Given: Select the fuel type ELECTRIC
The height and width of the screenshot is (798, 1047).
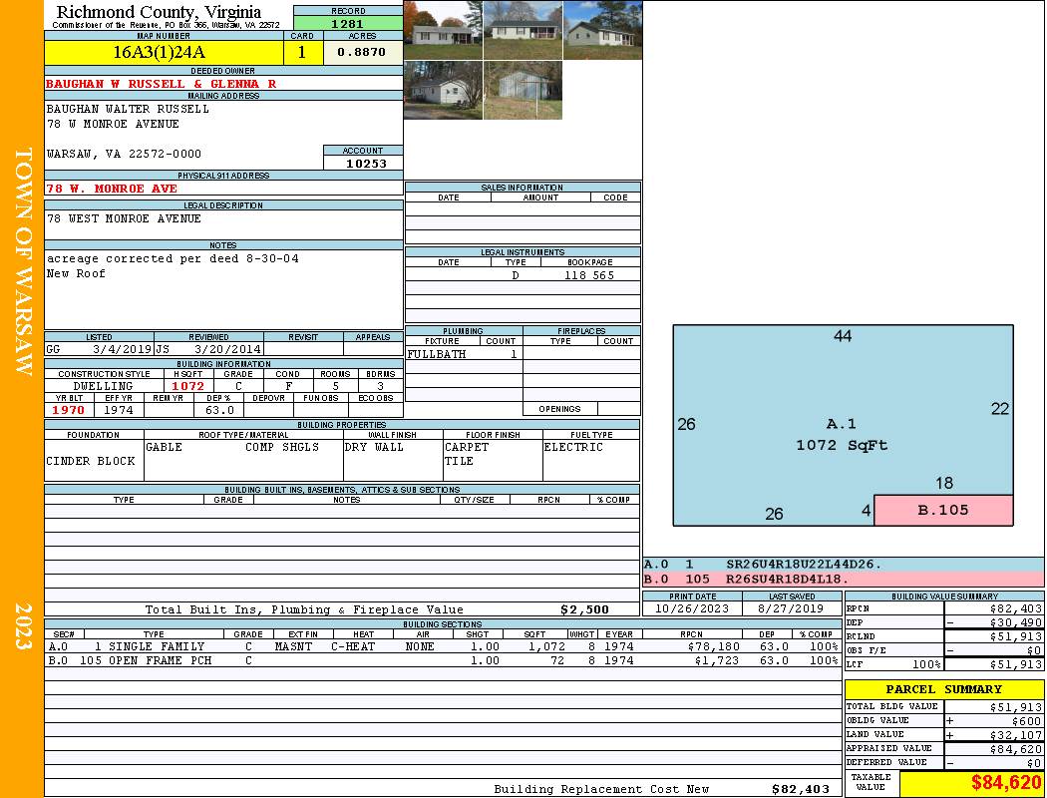Looking at the screenshot, I should pyautogui.click(x=573, y=447).
